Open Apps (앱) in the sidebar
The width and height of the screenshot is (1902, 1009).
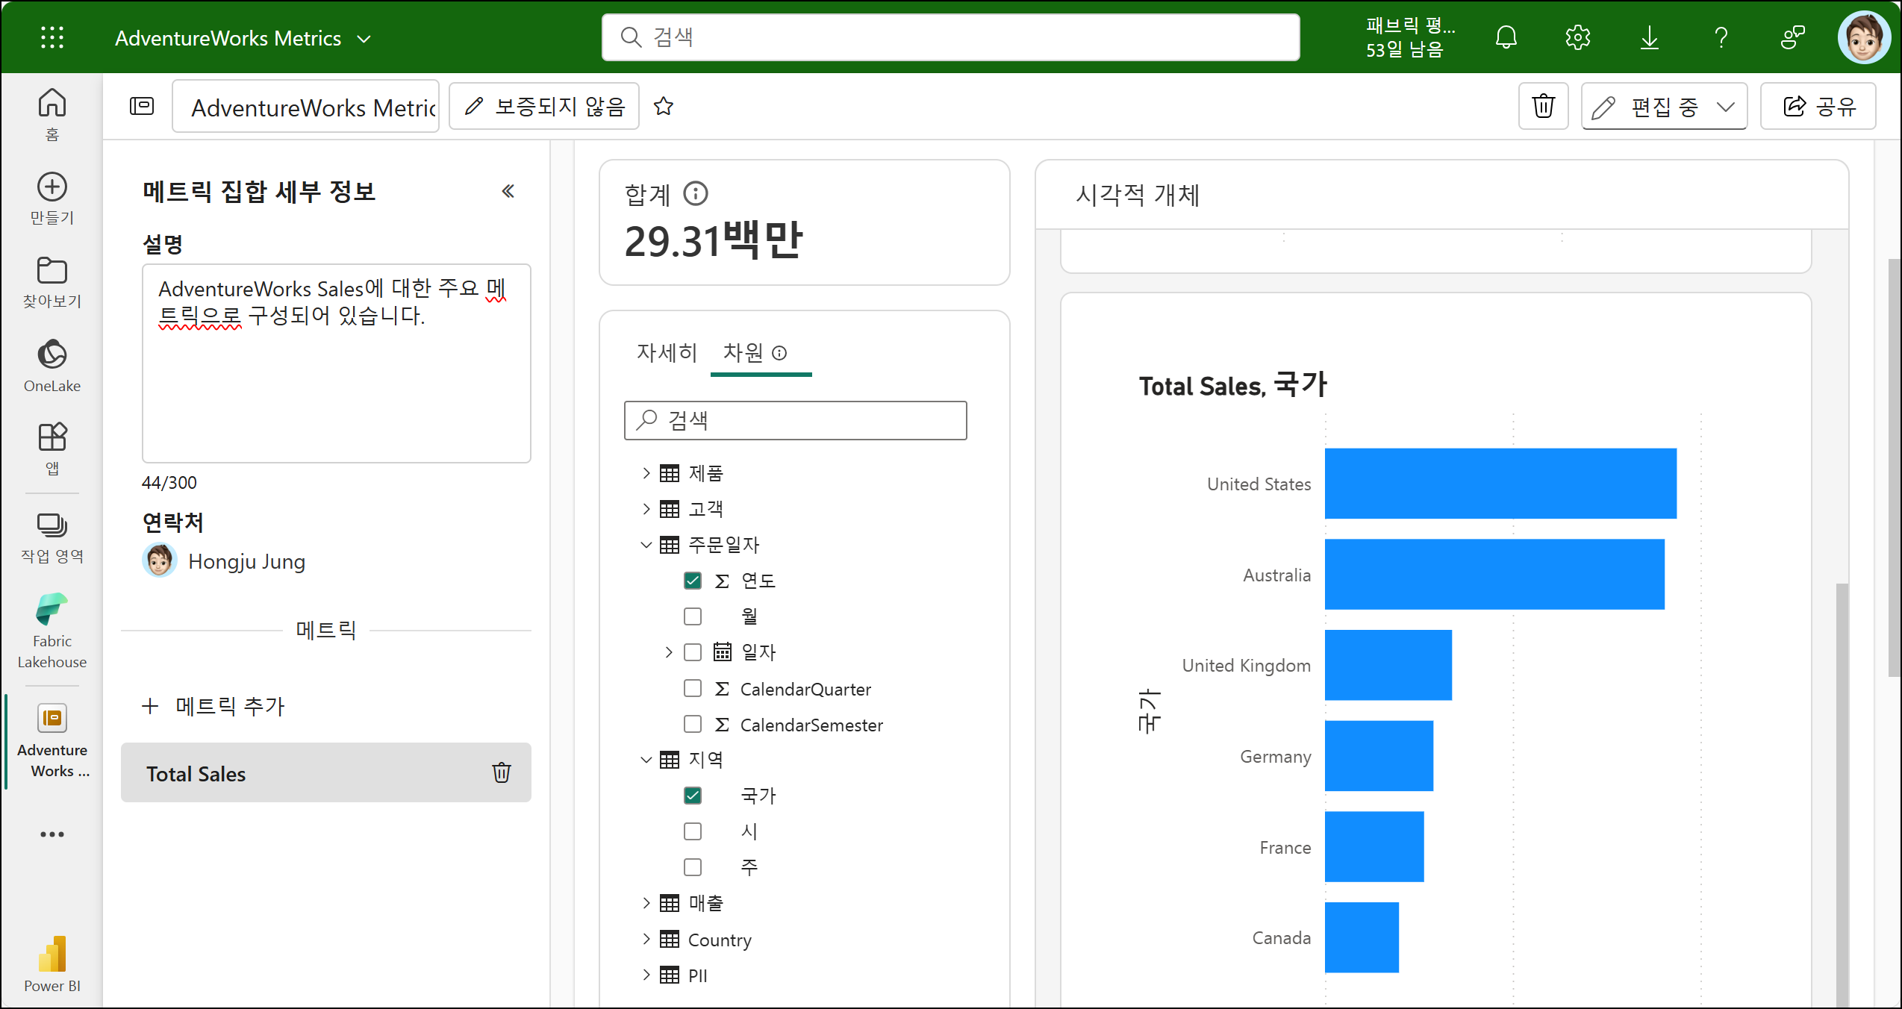coord(52,449)
